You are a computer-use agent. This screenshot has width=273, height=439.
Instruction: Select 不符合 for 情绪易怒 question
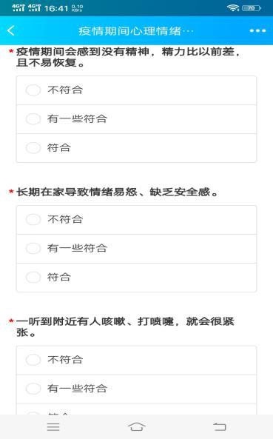click(x=136, y=220)
